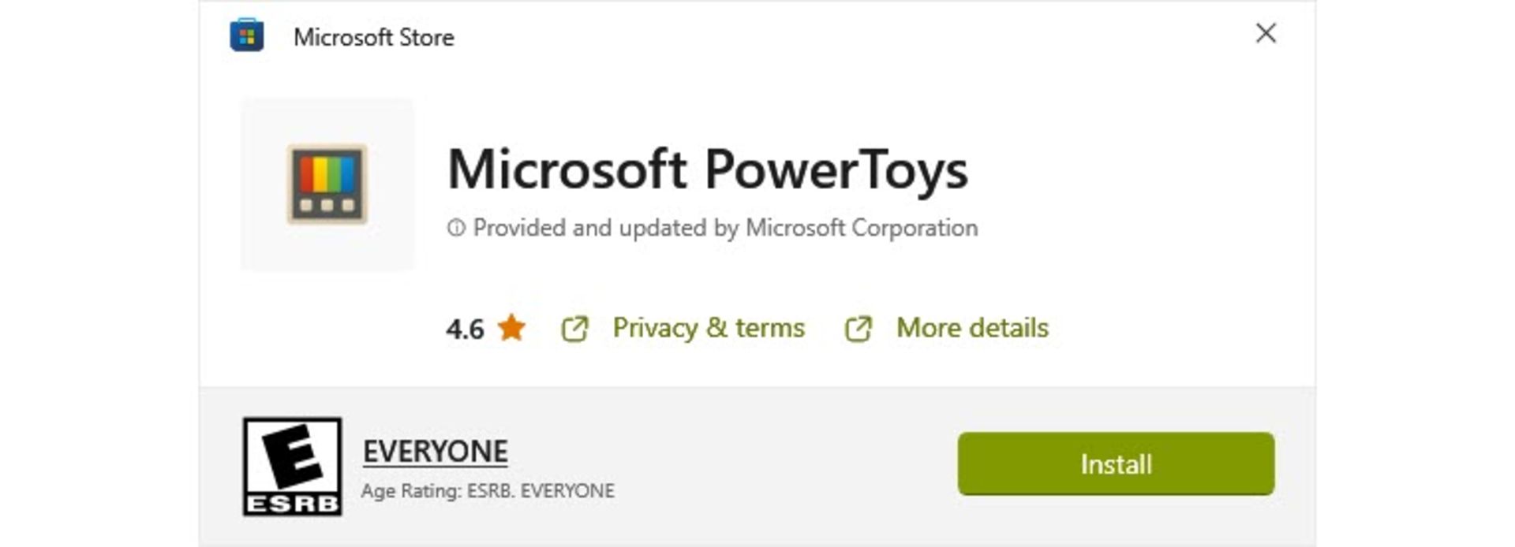Viewport: 1515px width, 547px height.
Task: Click the PowerToys thumbnail image area
Action: coord(328,183)
